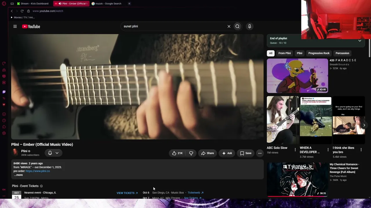Play the ABC Solo Slow short
Image resolution: width=371 pixels, height=208 pixels.
coord(283,120)
